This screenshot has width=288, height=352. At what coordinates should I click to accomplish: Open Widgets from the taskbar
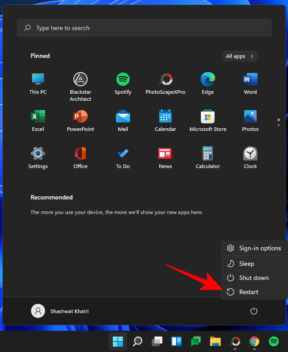[177, 341]
